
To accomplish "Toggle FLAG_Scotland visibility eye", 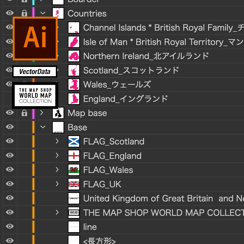I will pos(10,141).
